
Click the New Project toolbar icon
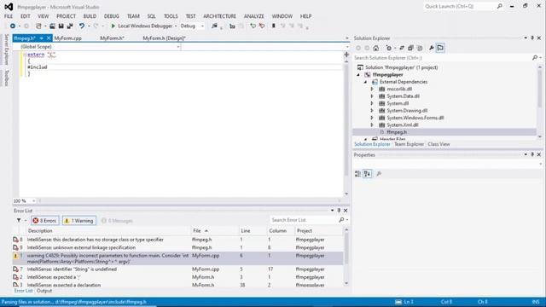point(38,26)
